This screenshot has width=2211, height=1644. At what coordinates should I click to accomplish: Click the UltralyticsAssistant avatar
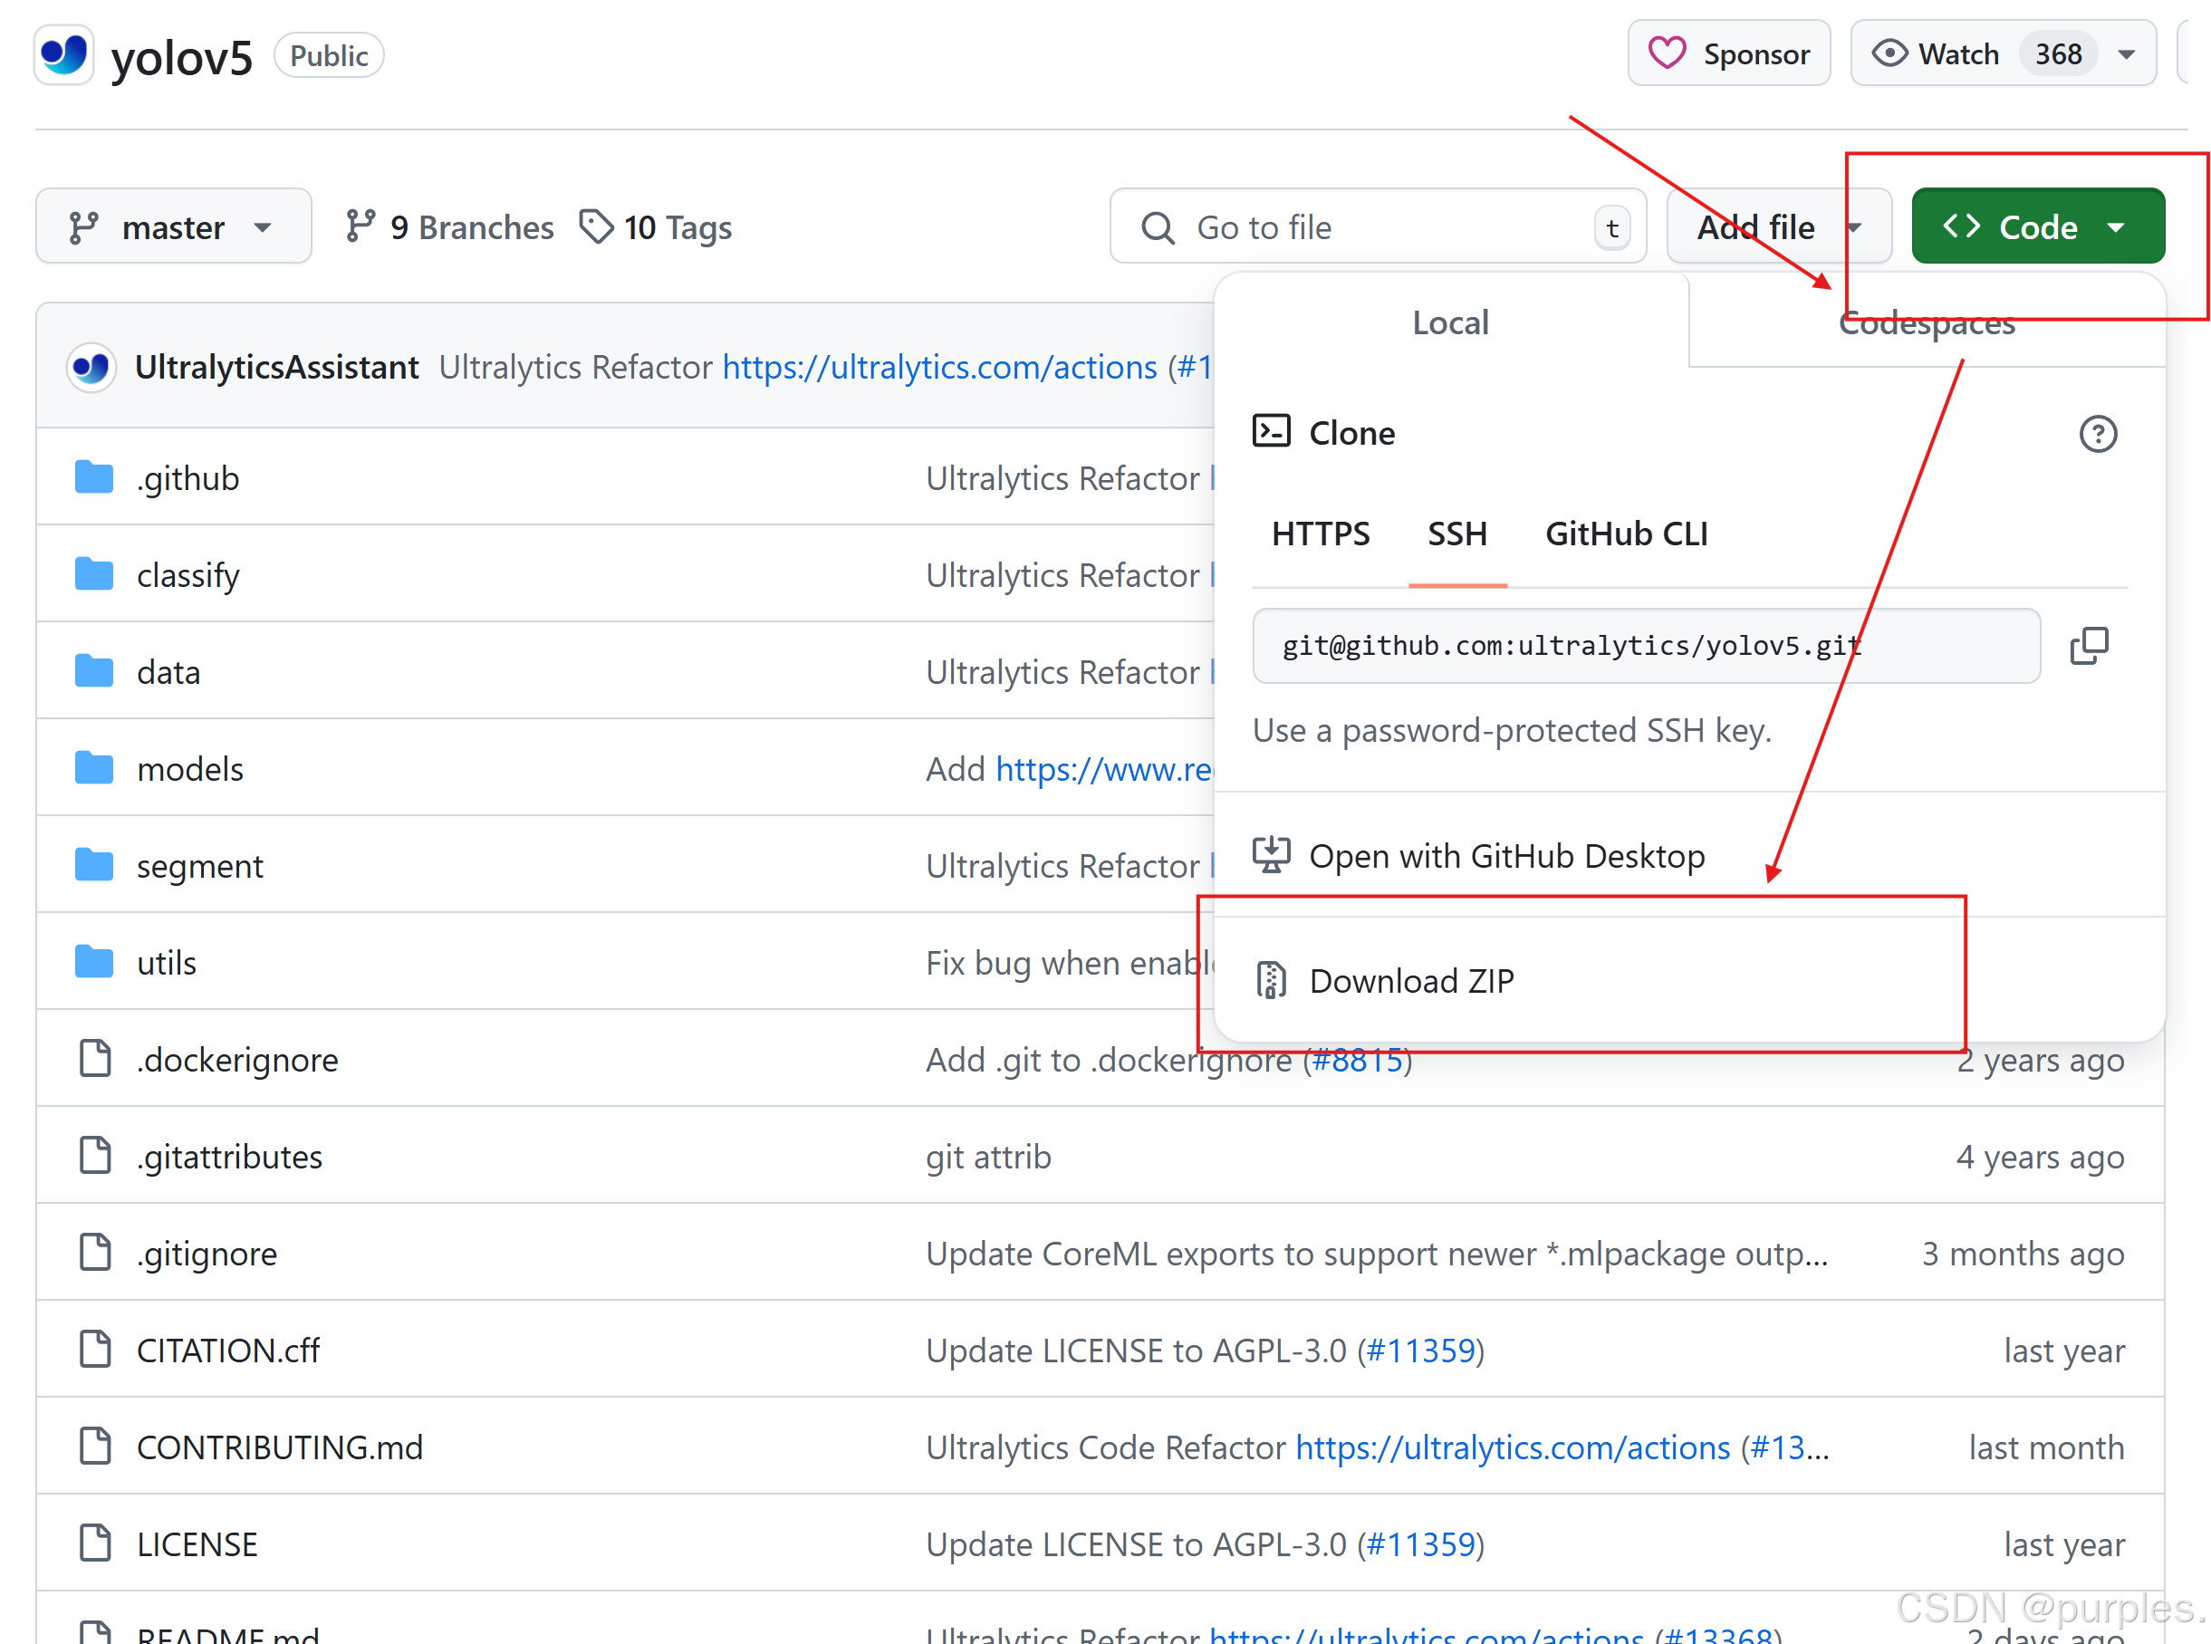pyautogui.click(x=91, y=367)
